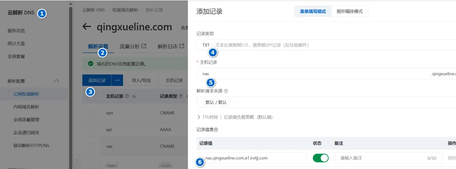Switch to the 解析设置 tab
The height and width of the screenshot is (169, 456).
pyautogui.click(x=98, y=46)
